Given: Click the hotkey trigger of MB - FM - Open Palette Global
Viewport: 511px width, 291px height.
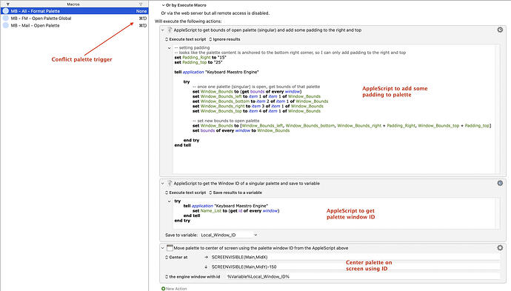Looking at the screenshot, I should [x=143, y=19].
